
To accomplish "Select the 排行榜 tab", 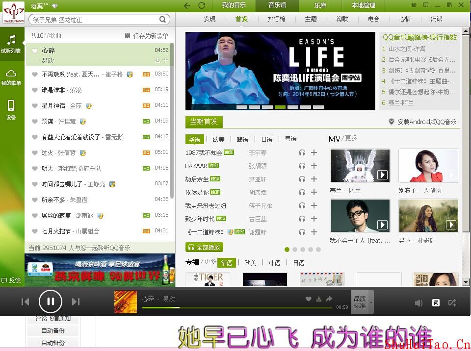I will tap(276, 19).
